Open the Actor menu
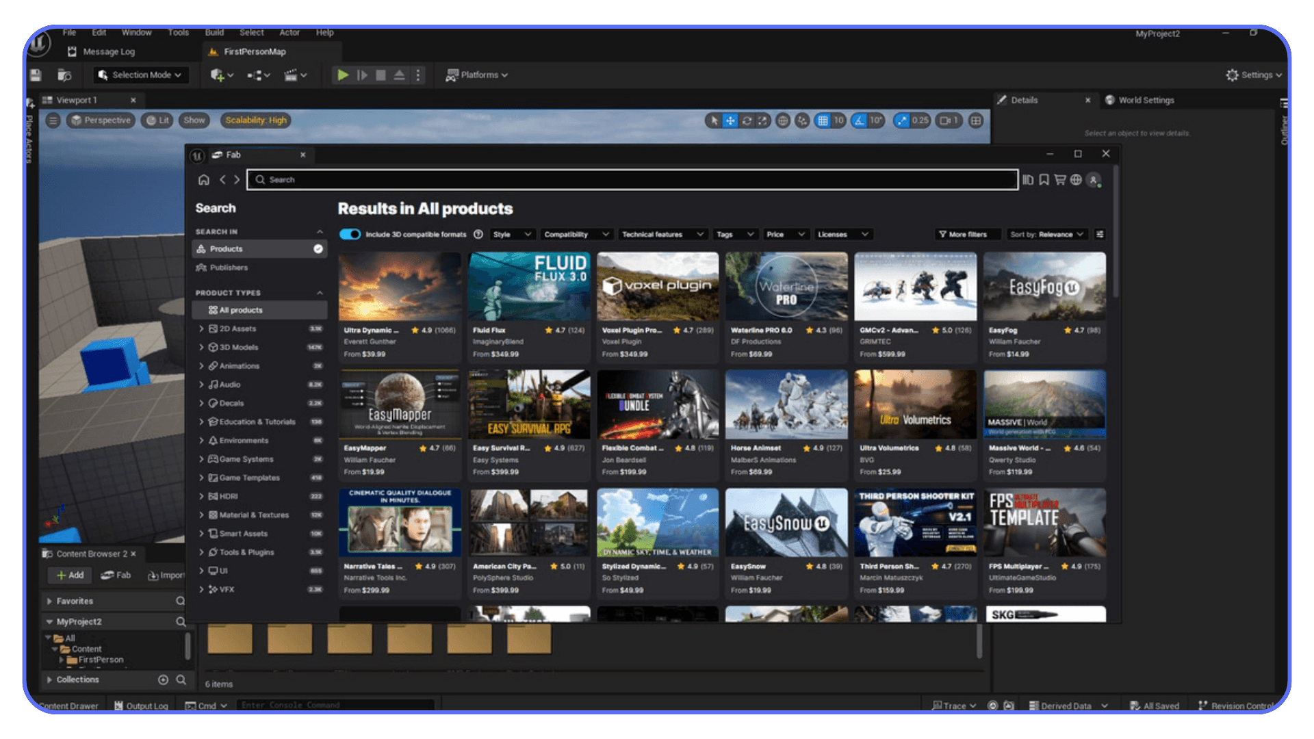Image resolution: width=1314 pixels, height=739 pixels. tap(289, 32)
